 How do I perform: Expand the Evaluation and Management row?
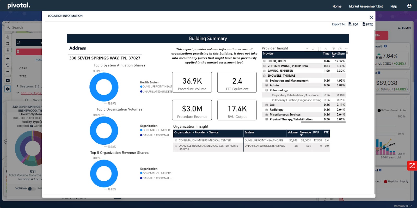267,81
